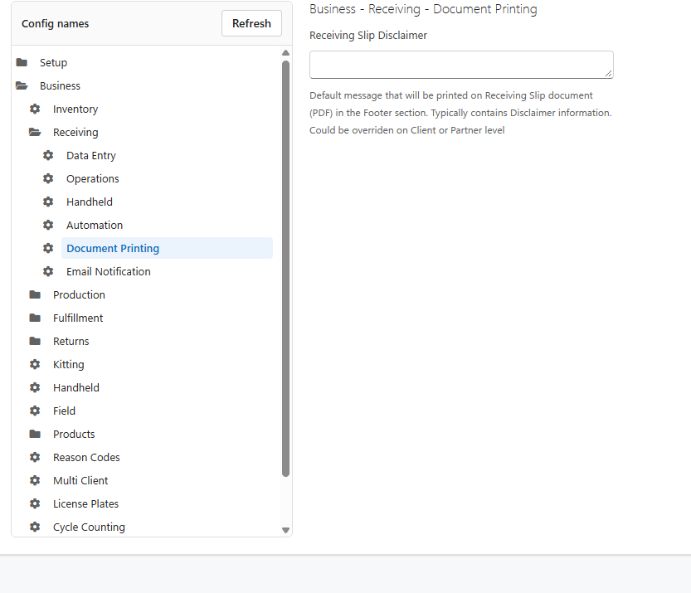This screenshot has width=691, height=593.
Task: Collapse the Receiving folder icon
Action: 35,132
